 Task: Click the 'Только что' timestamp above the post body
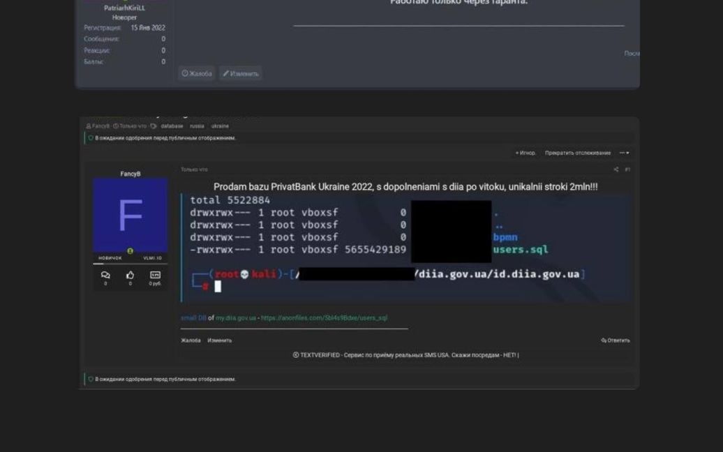(194, 169)
